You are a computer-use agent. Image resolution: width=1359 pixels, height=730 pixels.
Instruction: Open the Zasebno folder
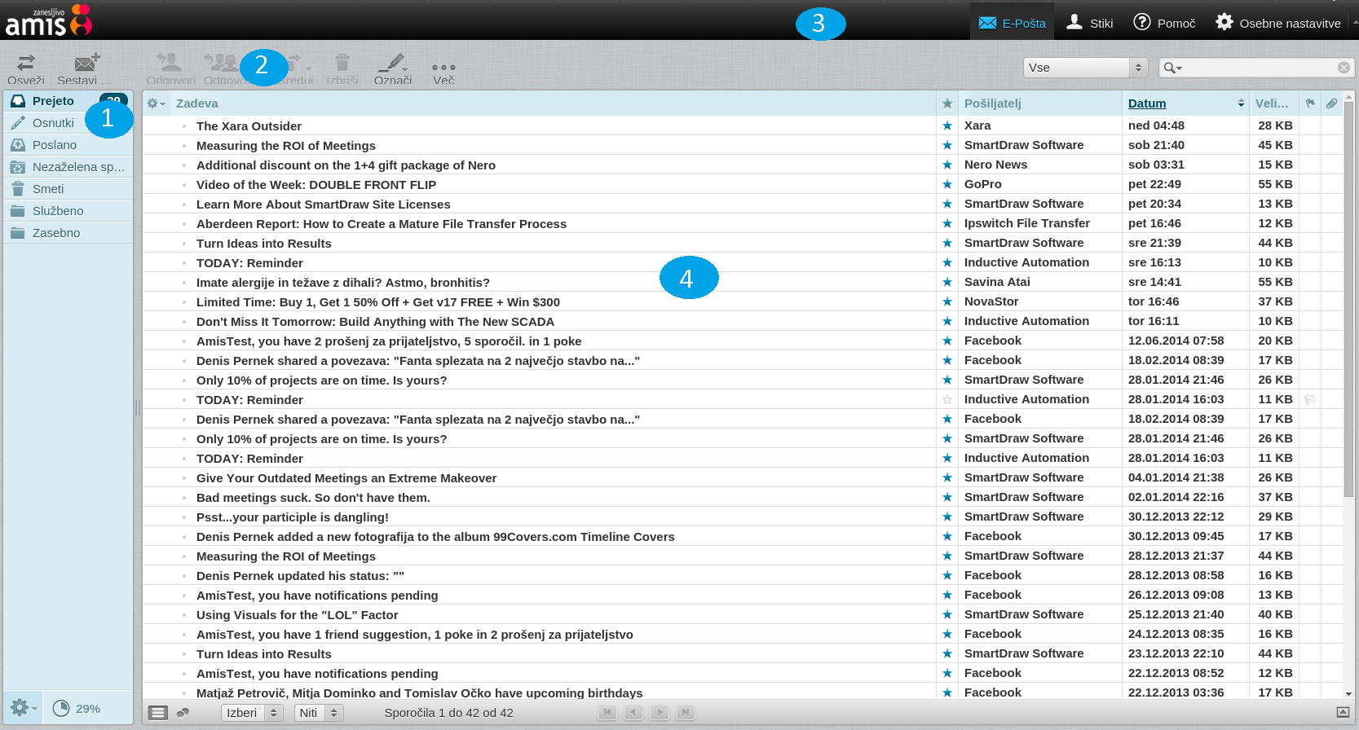click(x=68, y=233)
